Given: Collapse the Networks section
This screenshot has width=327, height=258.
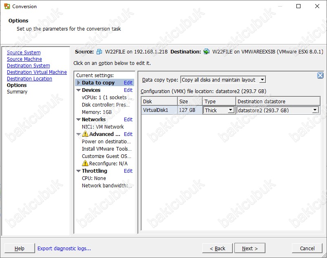Looking at the screenshot, I should point(78,120).
